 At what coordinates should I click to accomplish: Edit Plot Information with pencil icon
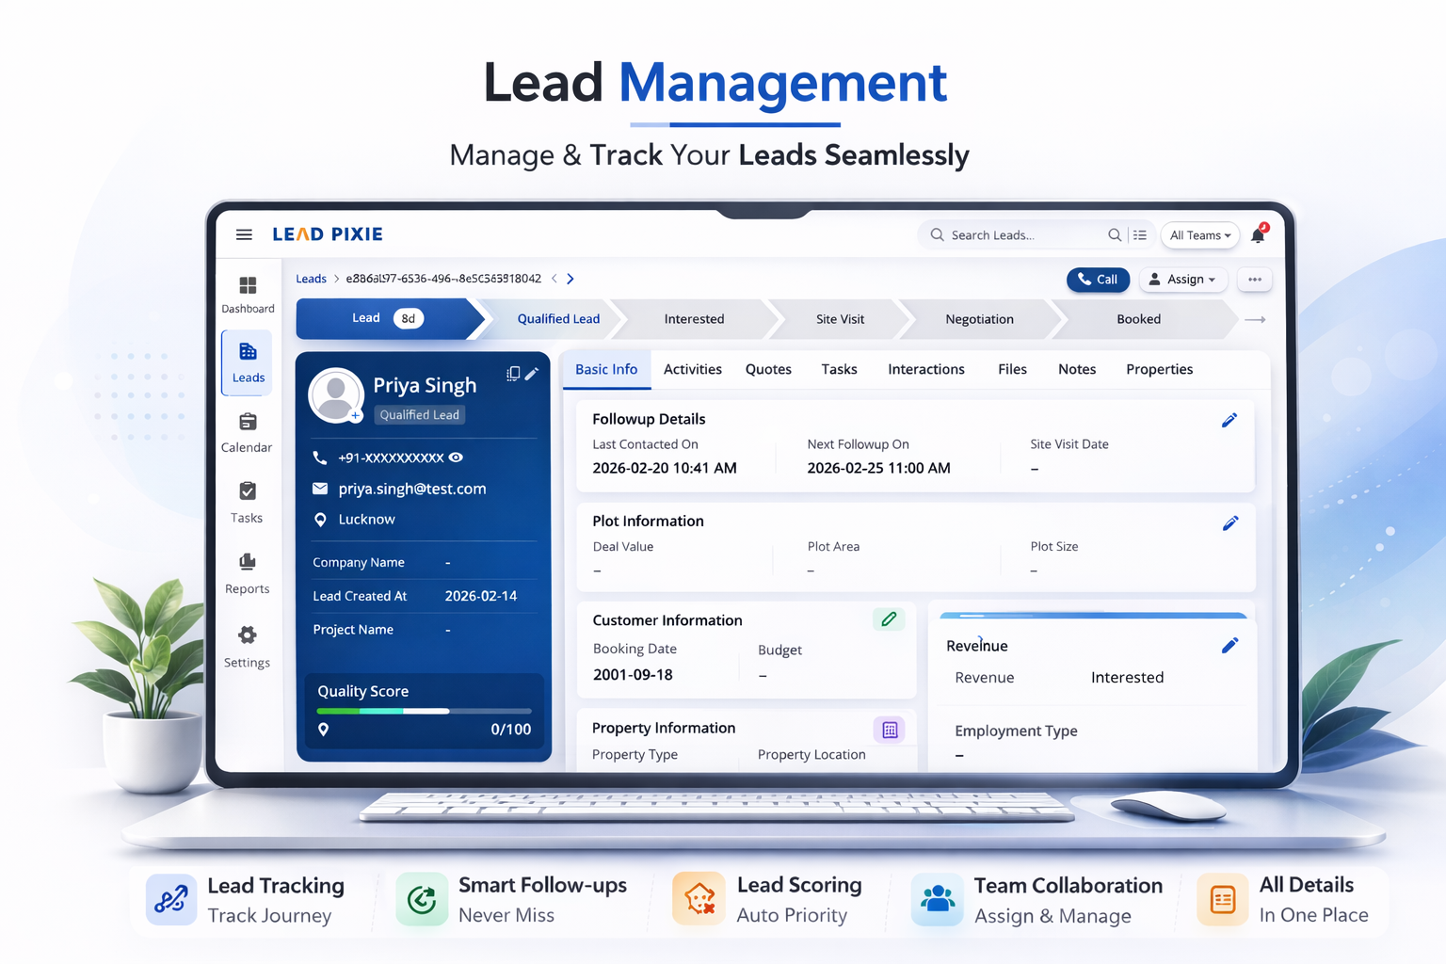[x=1230, y=522]
